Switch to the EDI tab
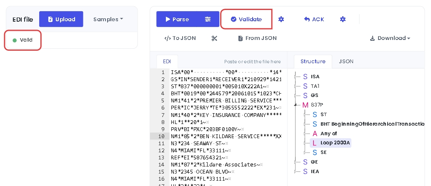This screenshot has width=431, height=186. point(167,62)
